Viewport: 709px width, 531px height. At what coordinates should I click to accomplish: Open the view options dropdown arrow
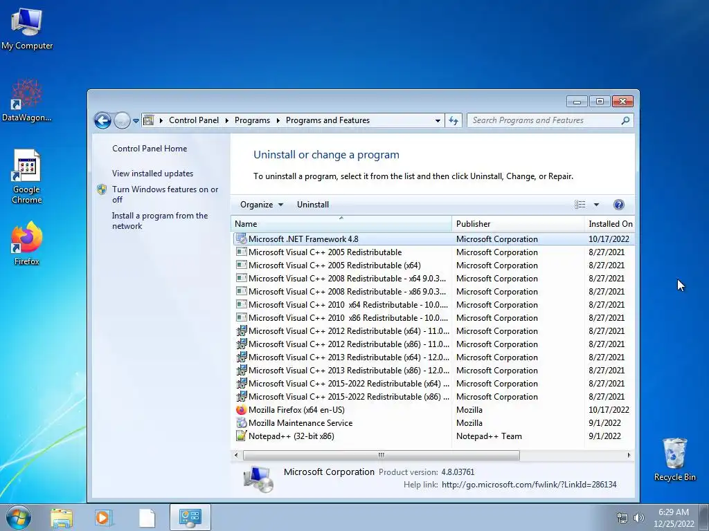[596, 205]
